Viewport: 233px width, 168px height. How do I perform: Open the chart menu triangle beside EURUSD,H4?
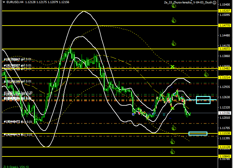tap(4, 2)
